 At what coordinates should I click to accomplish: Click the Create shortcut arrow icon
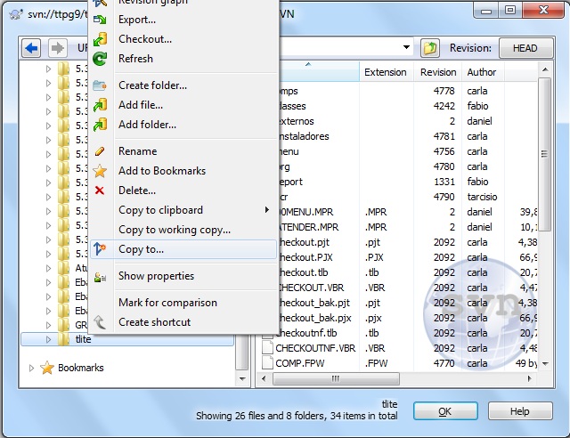click(100, 322)
